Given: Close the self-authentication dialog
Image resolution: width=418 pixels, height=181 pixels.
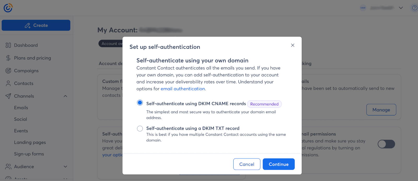Looking at the screenshot, I should coord(293,45).
